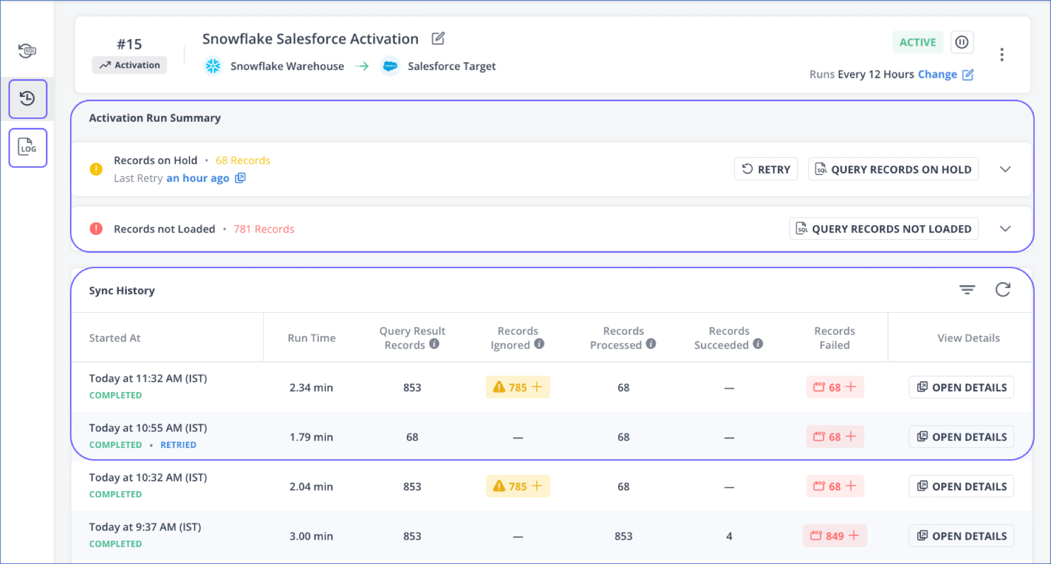Click the red Records not Loaded alert icon
This screenshot has width=1051, height=564.
click(96, 229)
